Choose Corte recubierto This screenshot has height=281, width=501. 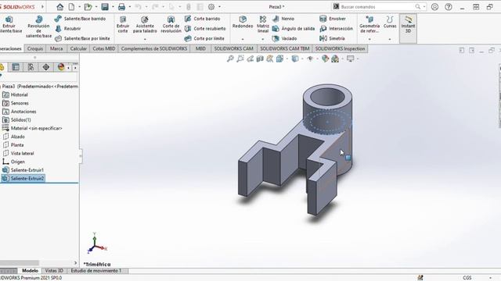click(205, 29)
